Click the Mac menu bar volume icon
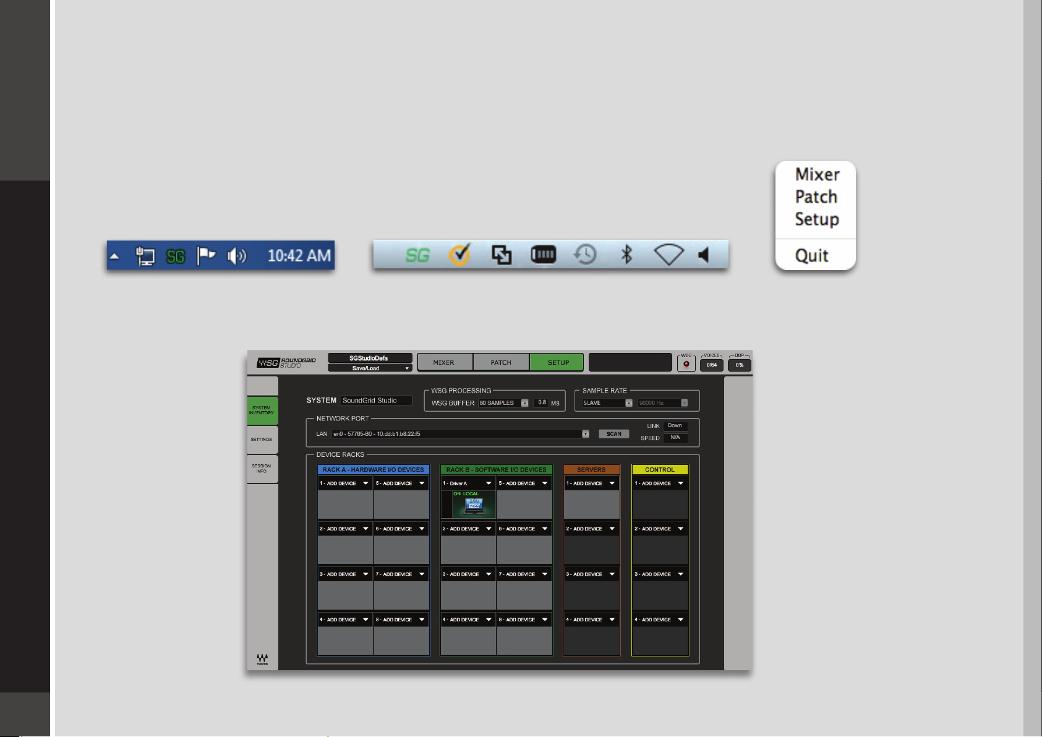The width and height of the screenshot is (1042, 737). tap(704, 254)
